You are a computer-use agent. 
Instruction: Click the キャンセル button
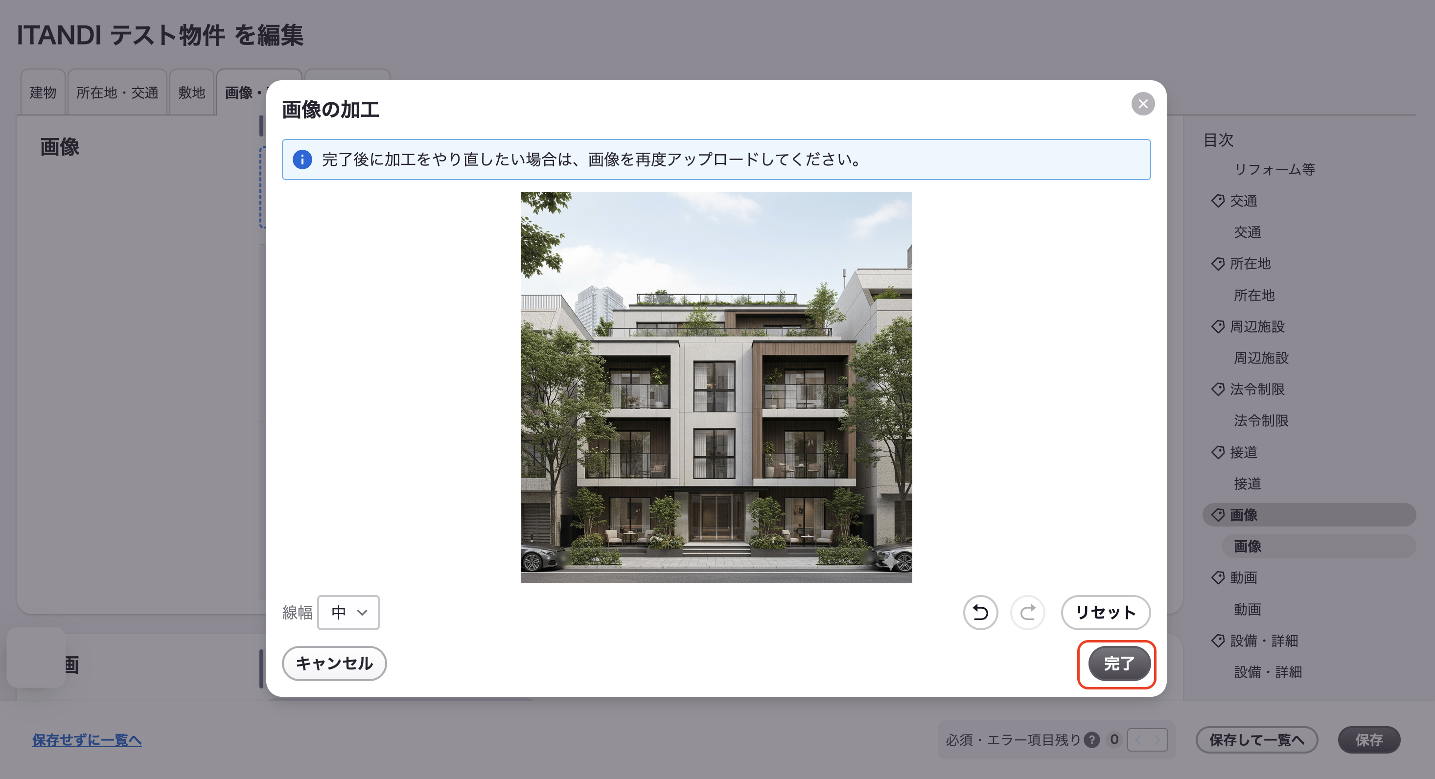334,663
